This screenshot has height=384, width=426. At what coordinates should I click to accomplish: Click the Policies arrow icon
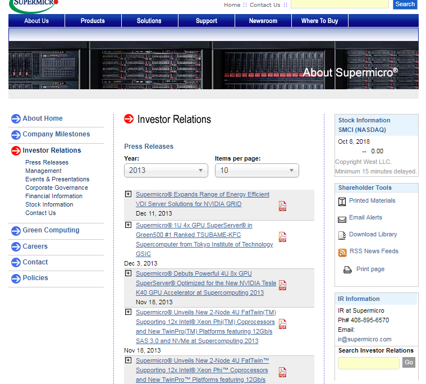16,278
